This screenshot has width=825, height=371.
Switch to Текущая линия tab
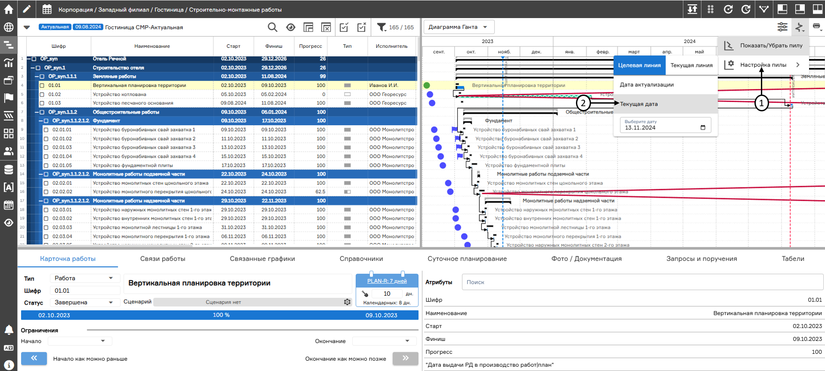coord(691,65)
